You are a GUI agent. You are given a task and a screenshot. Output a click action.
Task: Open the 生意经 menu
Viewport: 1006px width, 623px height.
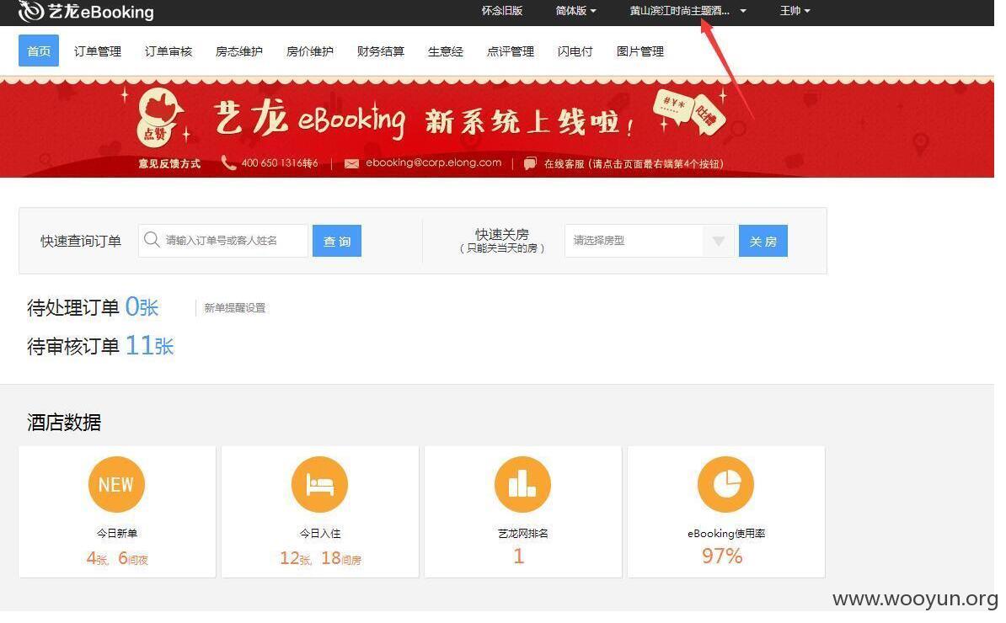(445, 51)
